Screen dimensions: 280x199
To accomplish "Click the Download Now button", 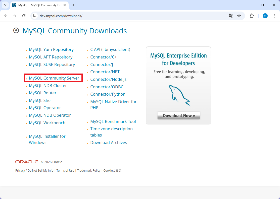I will [x=179, y=116].
